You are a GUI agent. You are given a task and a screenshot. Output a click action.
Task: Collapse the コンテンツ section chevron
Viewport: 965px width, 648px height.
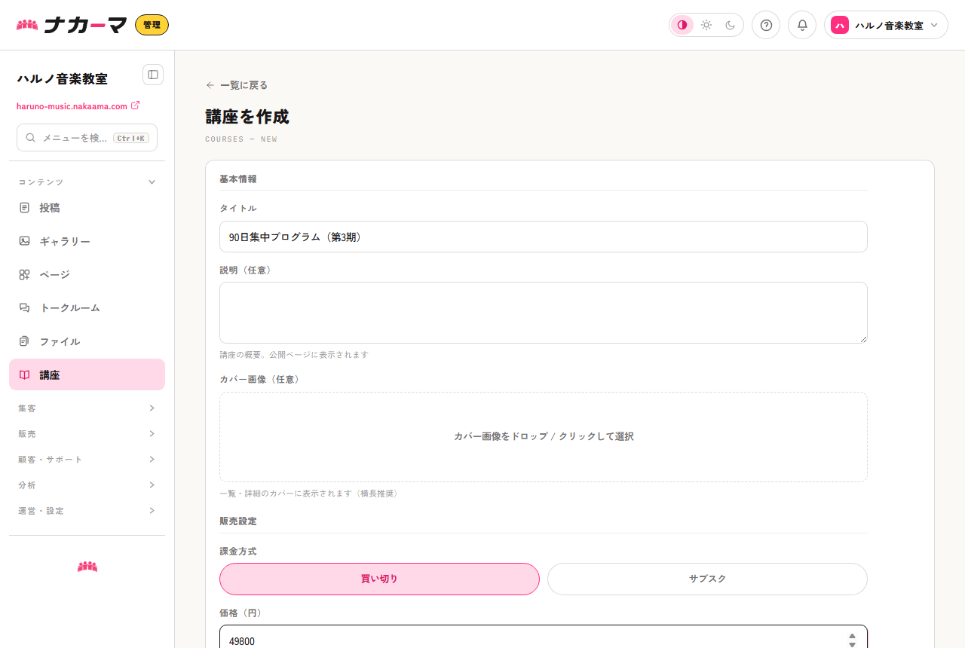click(152, 182)
